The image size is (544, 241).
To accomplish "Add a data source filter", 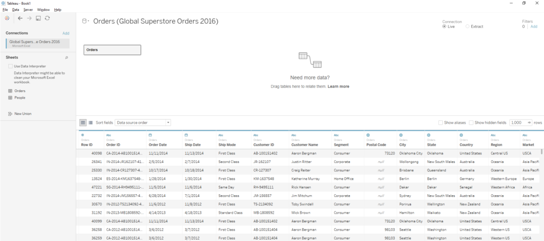I will point(534,27).
